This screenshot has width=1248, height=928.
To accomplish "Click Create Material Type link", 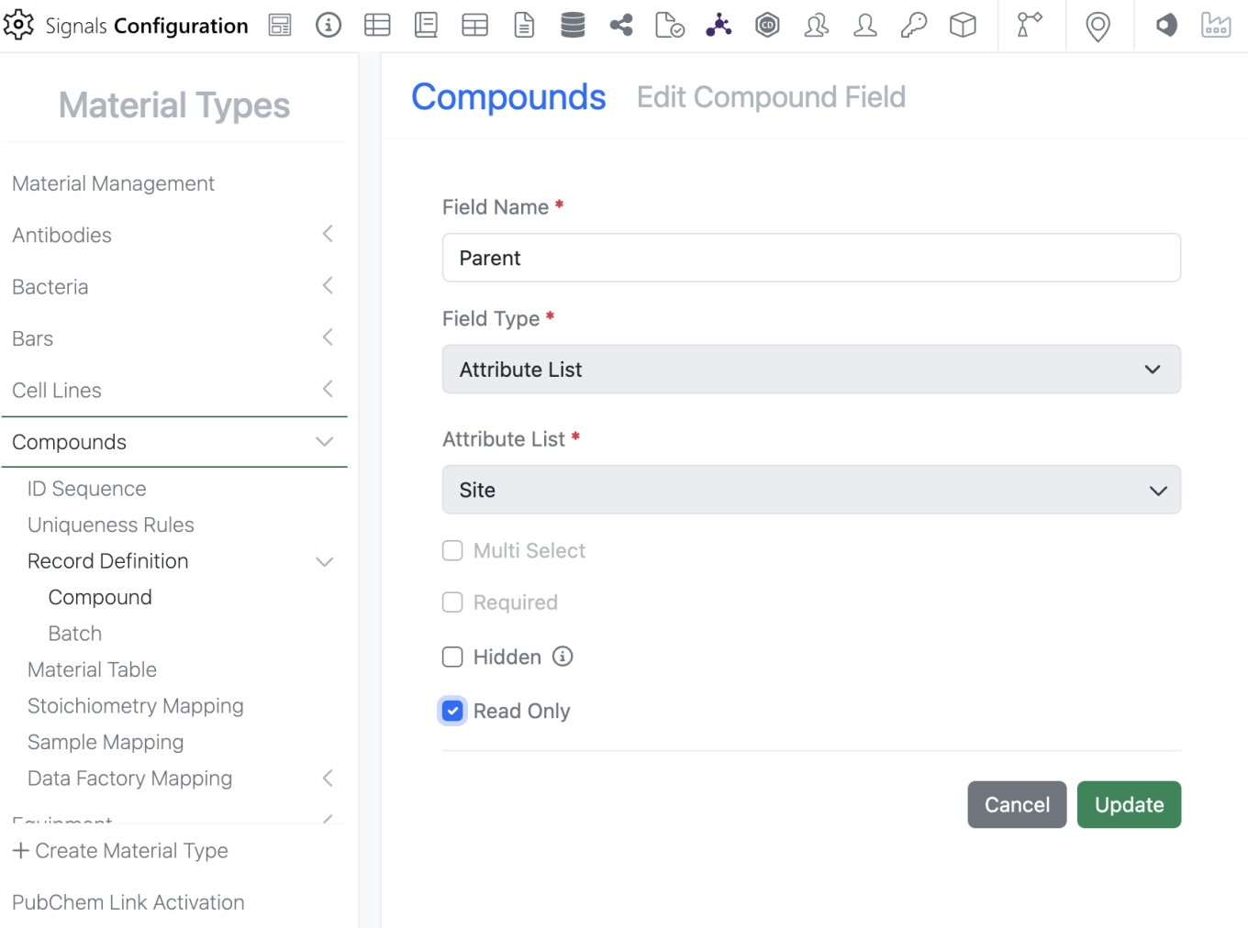I will click(x=120, y=851).
